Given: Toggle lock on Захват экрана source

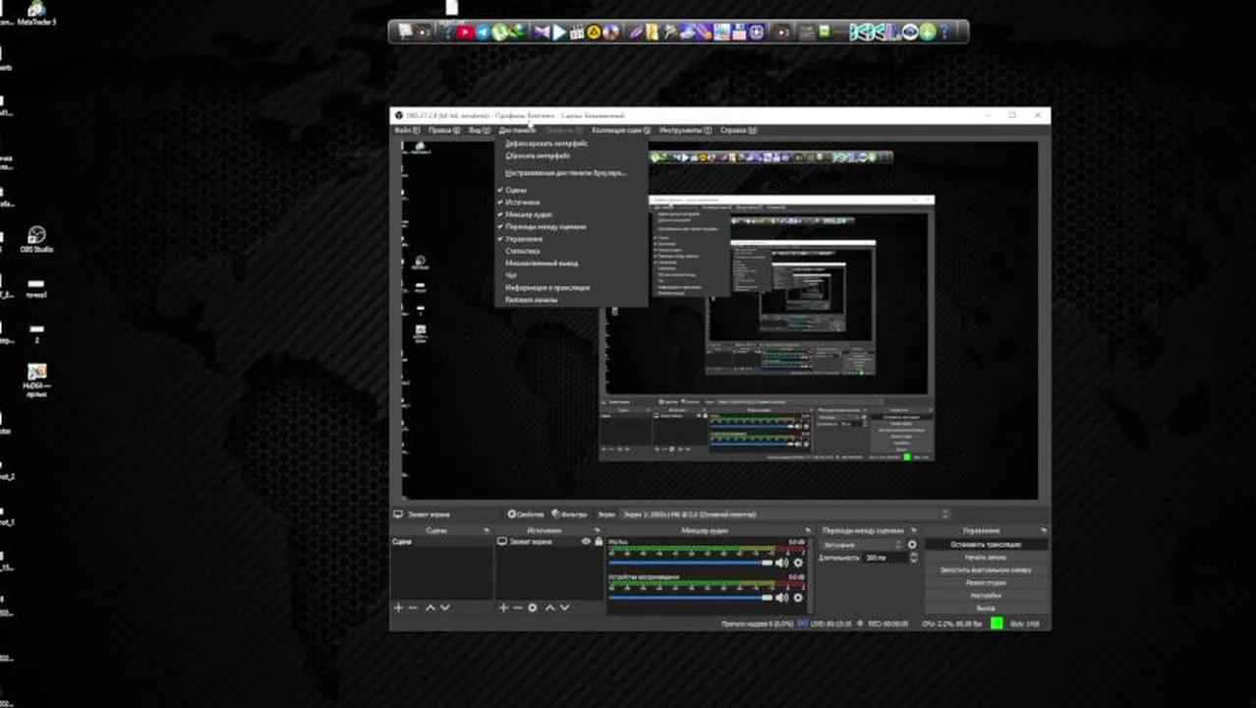Looking at the screenshot, I should pyautogui.click(x=599, y=542).
